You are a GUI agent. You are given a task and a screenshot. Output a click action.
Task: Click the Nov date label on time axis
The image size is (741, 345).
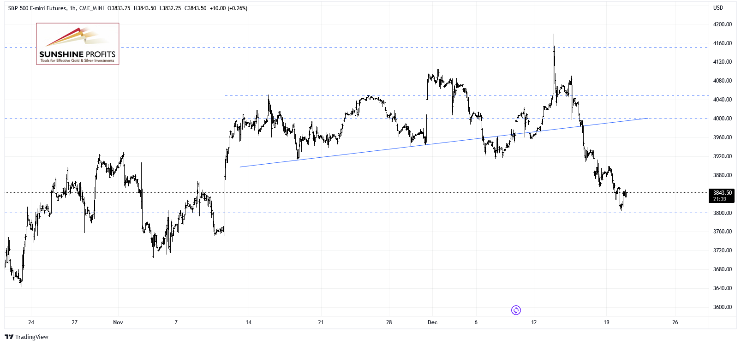(118, 322)
